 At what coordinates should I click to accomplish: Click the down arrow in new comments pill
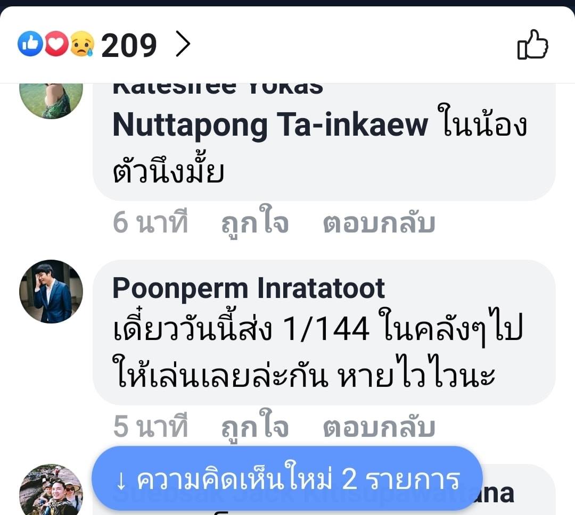121,480
